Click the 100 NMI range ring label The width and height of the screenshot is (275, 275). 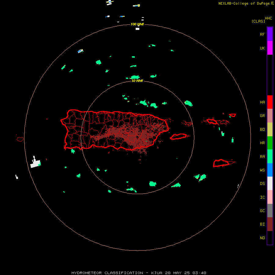[x=137, y=24]
